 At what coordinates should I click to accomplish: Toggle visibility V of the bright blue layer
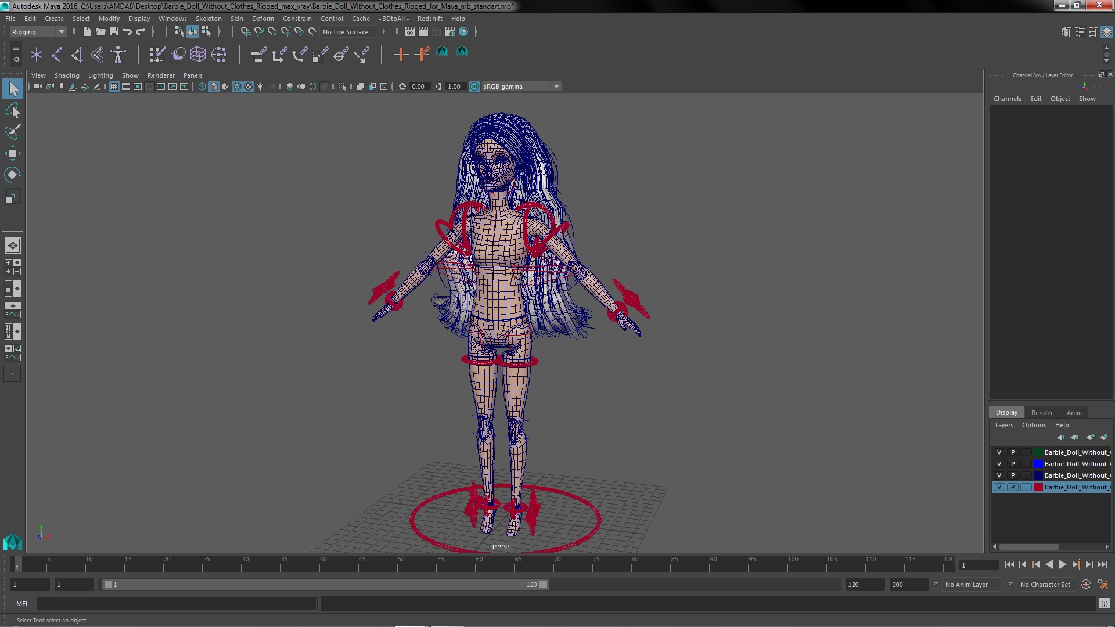(x=999, y=464)
